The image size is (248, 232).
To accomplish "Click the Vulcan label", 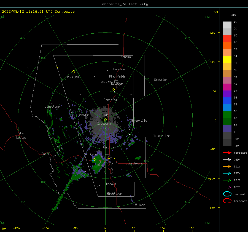I will 140,205.
